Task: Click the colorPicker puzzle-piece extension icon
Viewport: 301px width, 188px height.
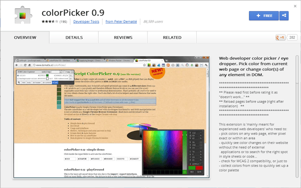Action: 23,15
